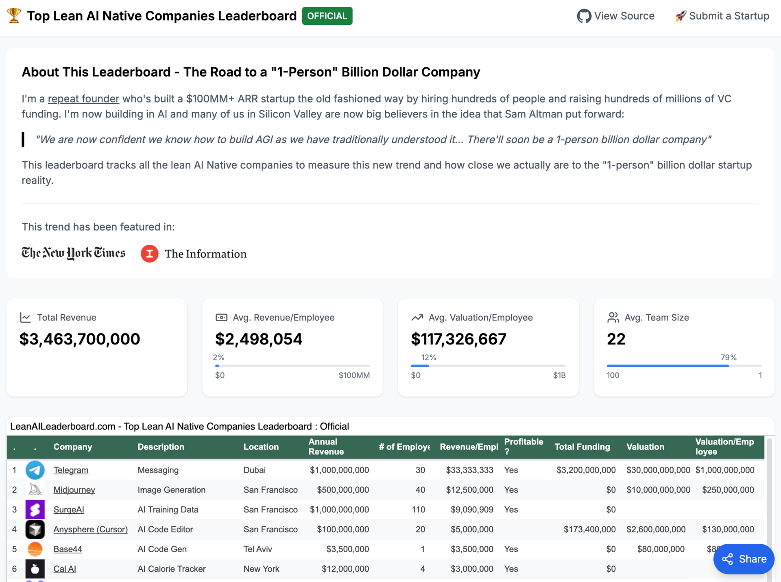Click the Base44 orange logo
The width and height of the screenshot is (781, 582).
click(x=35, y=549)
